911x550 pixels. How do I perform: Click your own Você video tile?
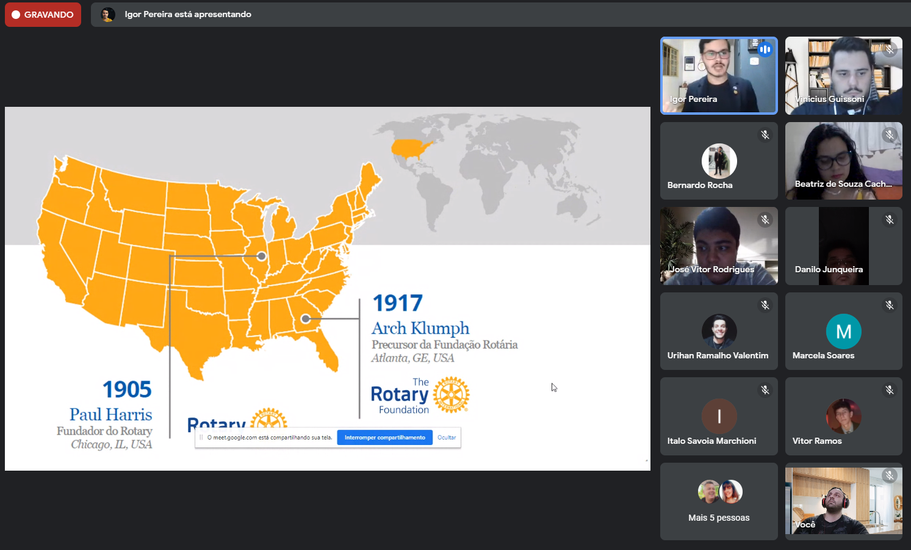[843, 501]
